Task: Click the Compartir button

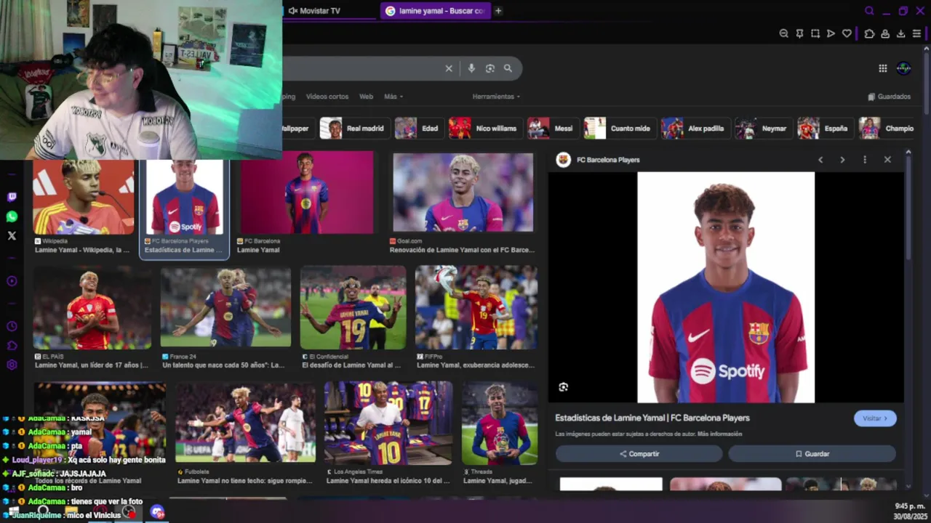Action: coord(639,454)
